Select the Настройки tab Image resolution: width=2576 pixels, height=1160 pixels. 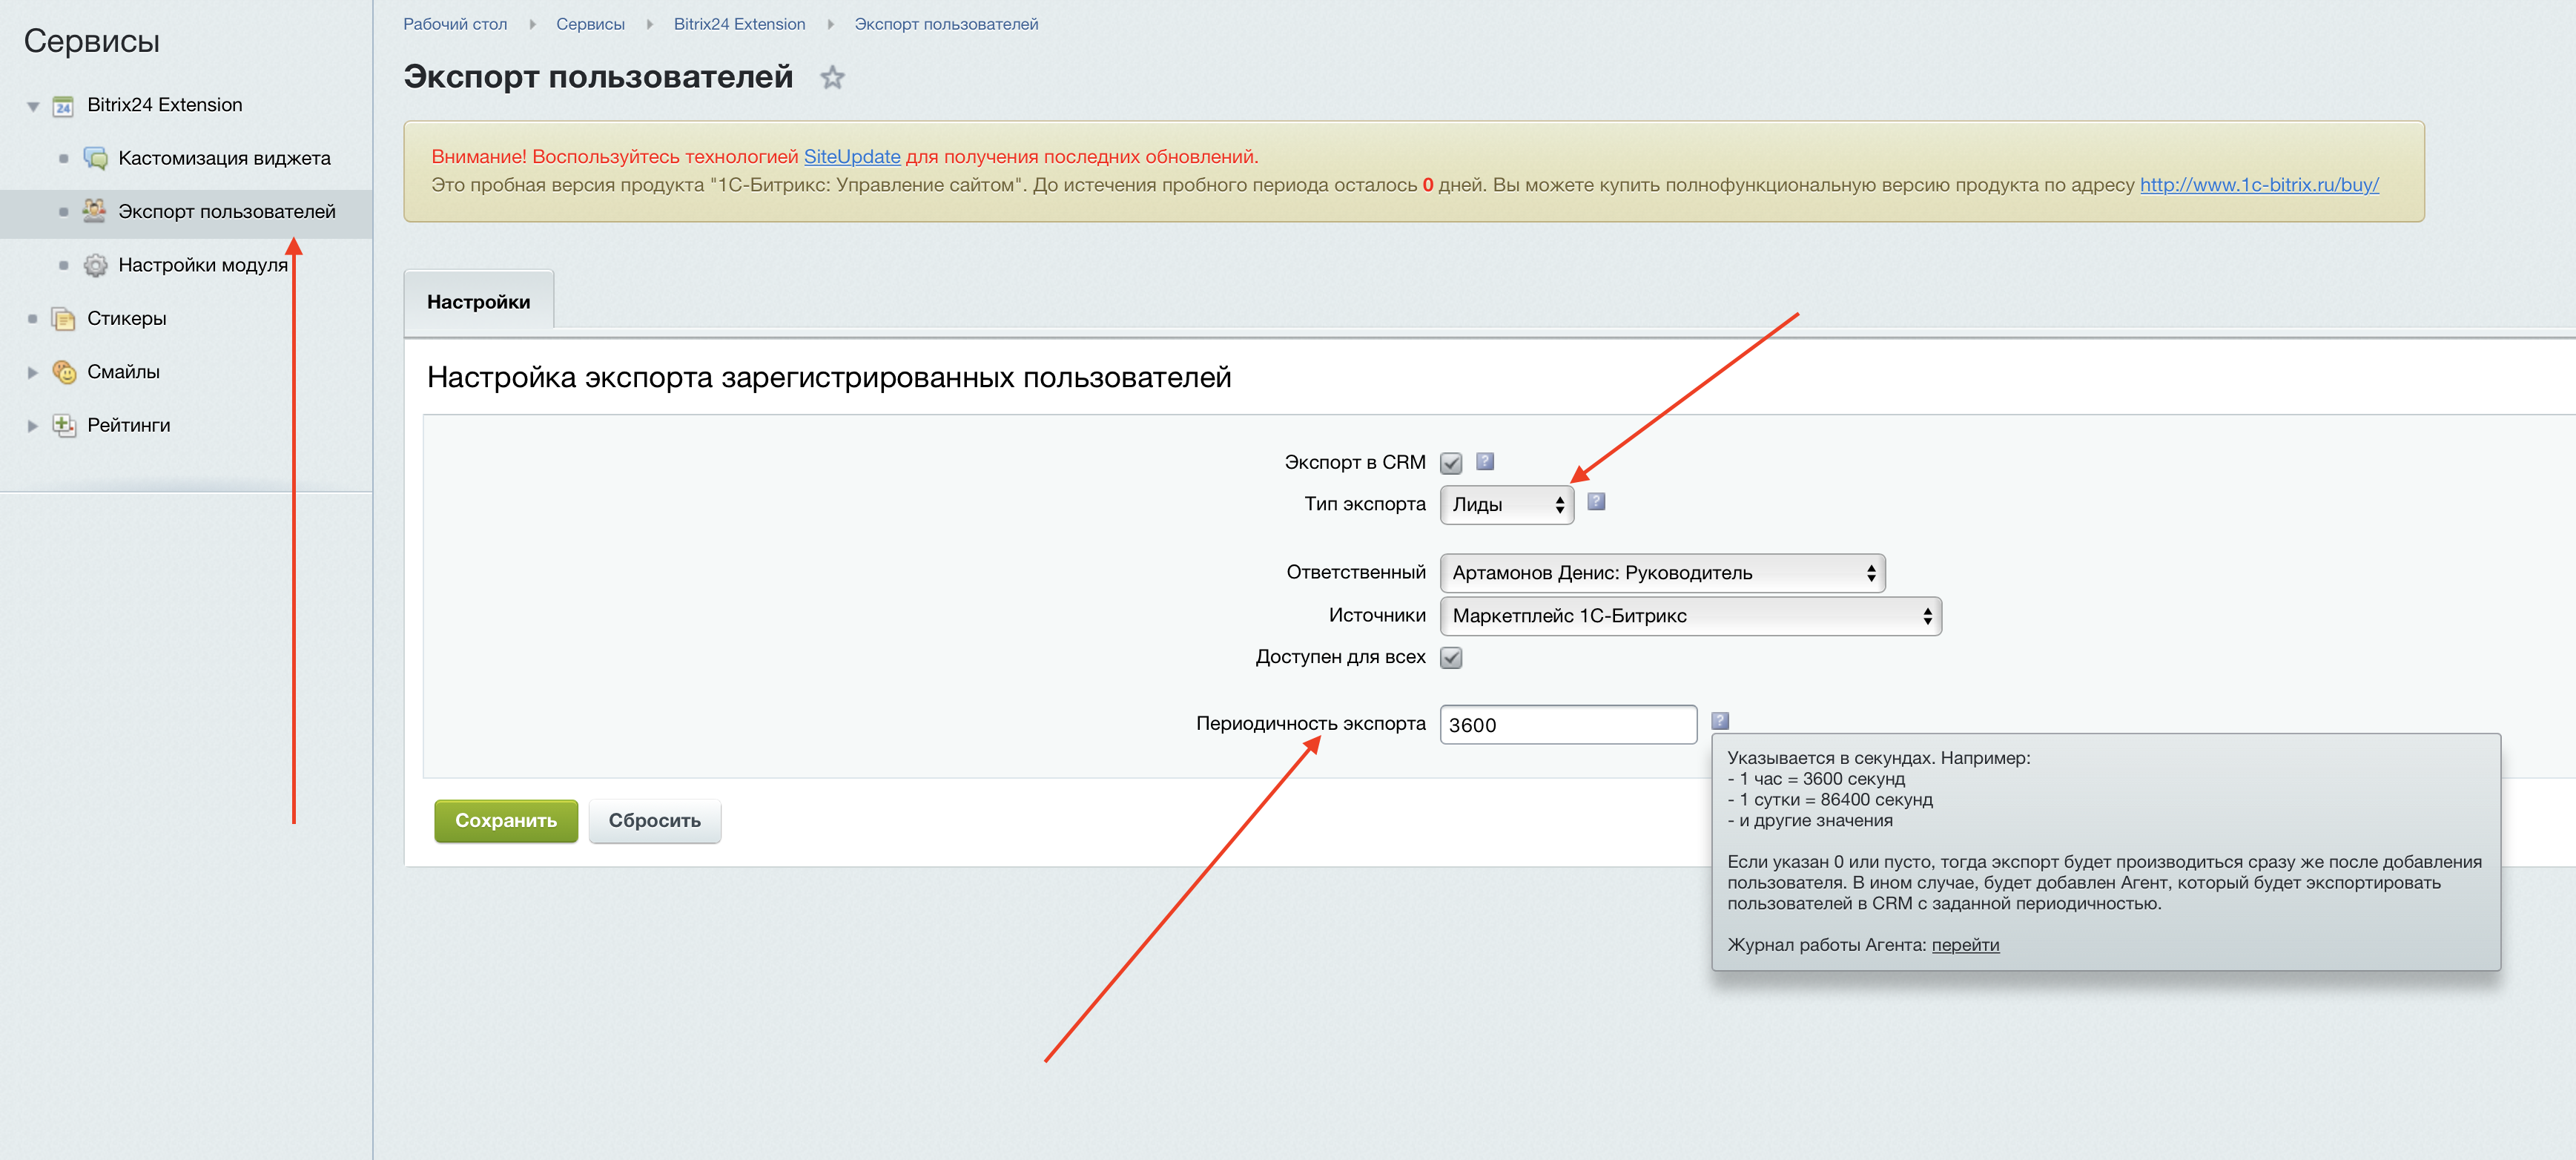click(x=478, y=302)
